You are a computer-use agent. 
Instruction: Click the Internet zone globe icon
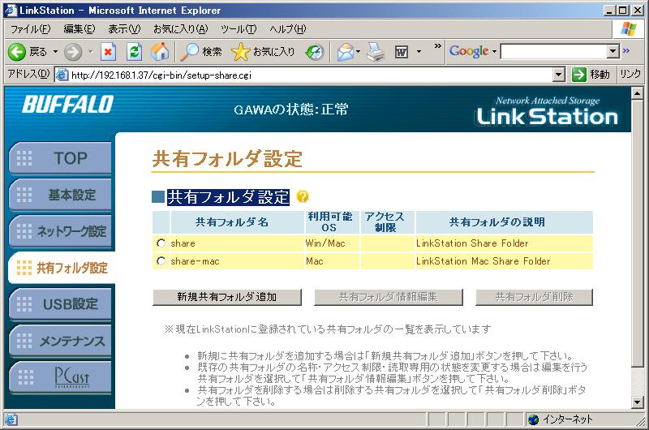click(x=534, y=419)
